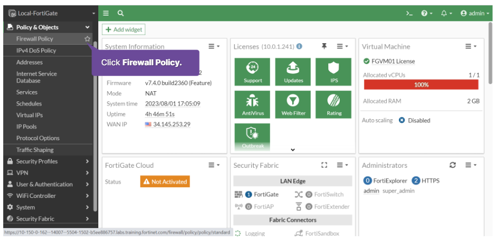This screenshot has height=247, width=493.
Task: Click the Rating license tile
Action: pyautogui.click(x=334, y=105)
